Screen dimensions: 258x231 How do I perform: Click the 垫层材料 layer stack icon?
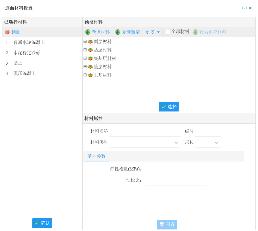[x=90, y=67]
